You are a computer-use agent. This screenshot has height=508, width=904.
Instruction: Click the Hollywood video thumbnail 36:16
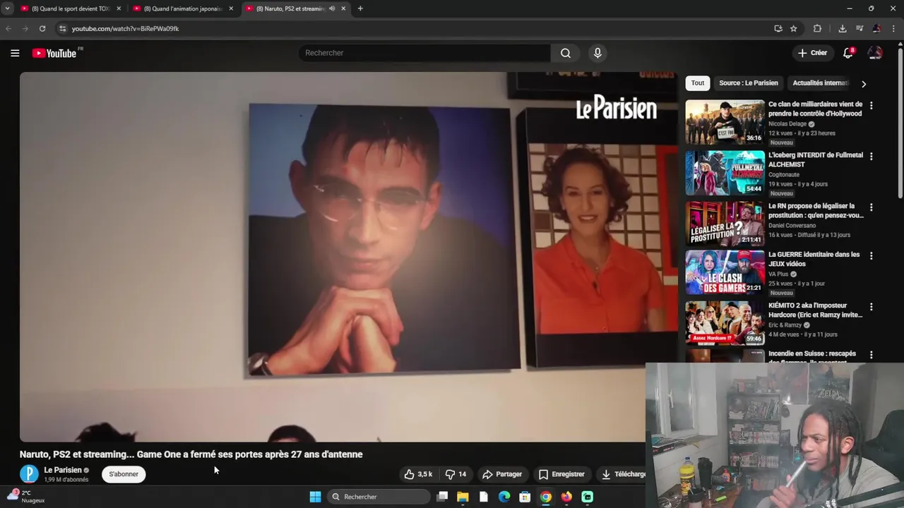pos(725,122)
